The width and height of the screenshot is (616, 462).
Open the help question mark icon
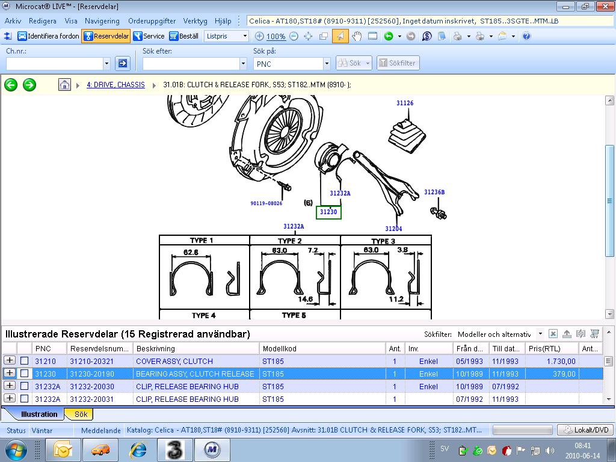526,36
